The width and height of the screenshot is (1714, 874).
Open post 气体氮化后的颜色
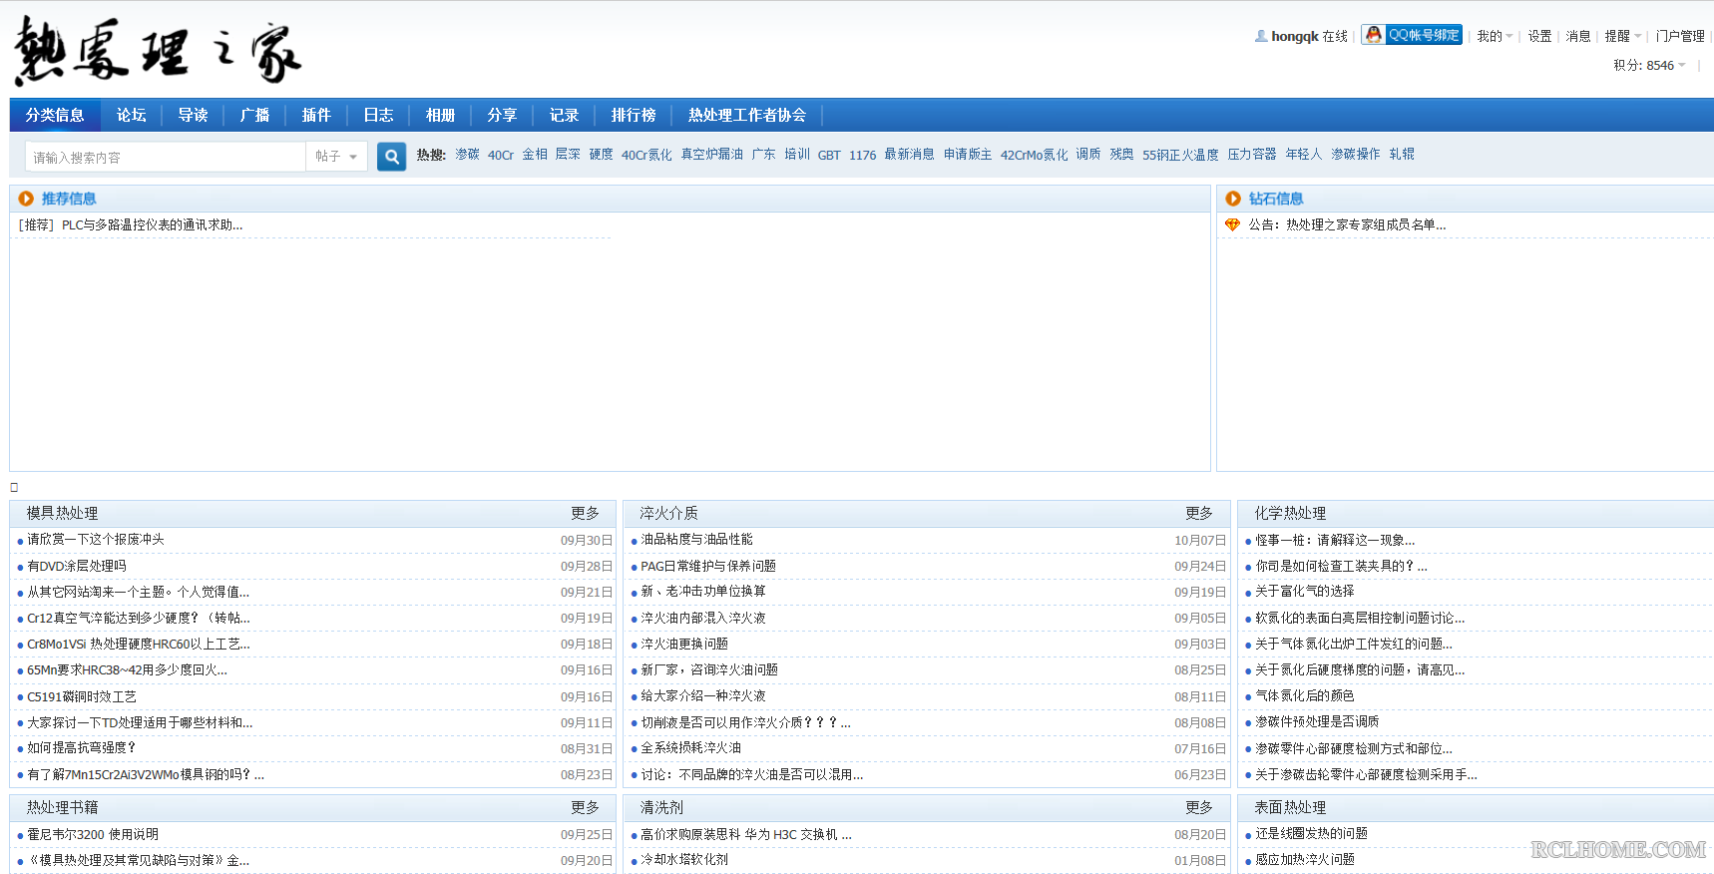click(x=1305, y=696)
